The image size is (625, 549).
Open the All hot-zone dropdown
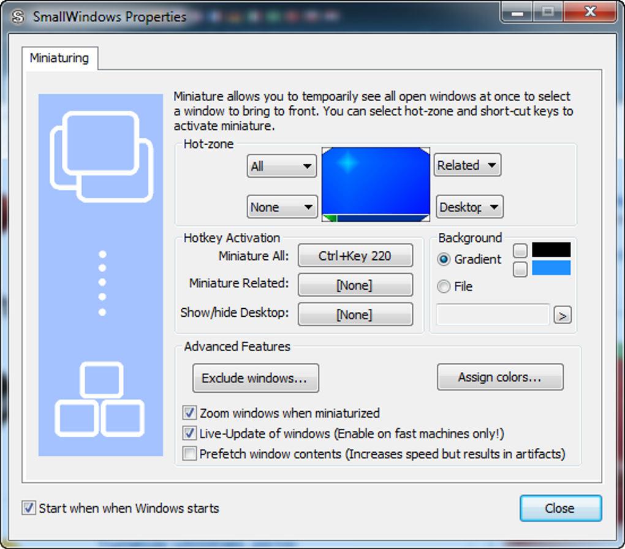281,166
